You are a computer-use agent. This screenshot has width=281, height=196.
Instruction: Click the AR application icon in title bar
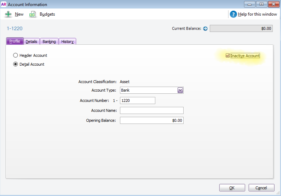(x=4, y=5)
